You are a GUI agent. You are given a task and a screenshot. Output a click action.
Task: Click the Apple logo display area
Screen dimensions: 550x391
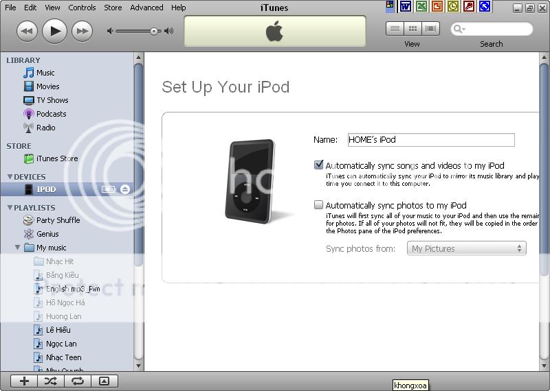(x=274, y=31)
